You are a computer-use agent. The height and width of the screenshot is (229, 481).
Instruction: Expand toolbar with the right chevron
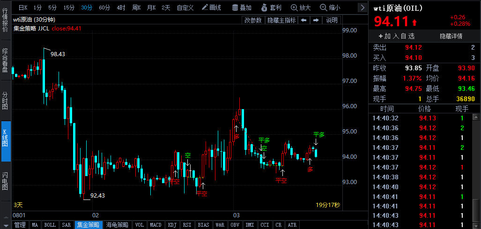tap(363, 7)
